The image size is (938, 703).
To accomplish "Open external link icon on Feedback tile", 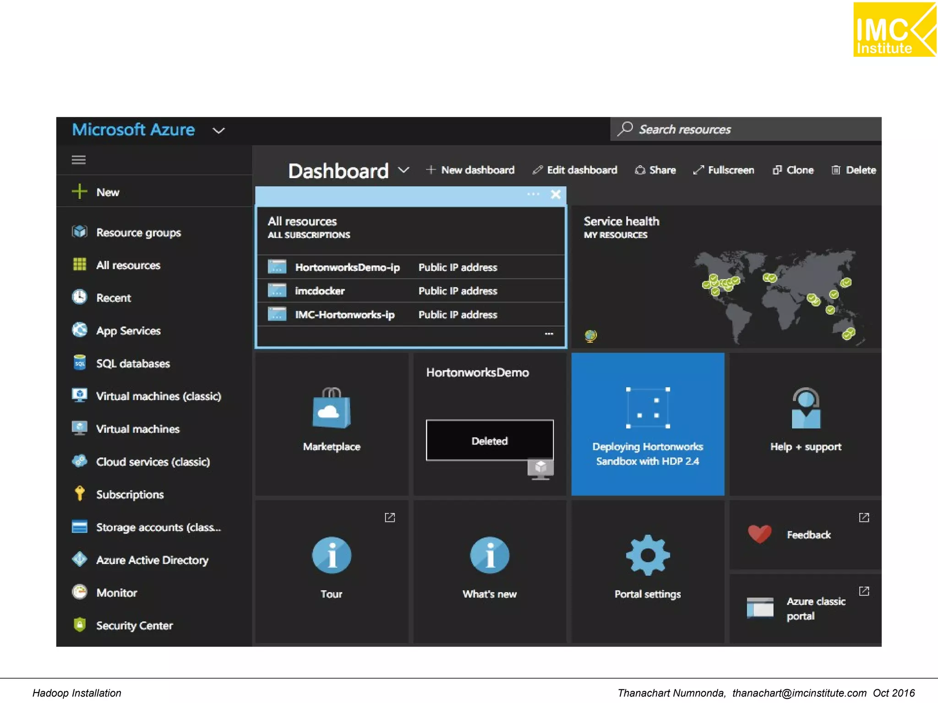I will click(x=864, y=518).
